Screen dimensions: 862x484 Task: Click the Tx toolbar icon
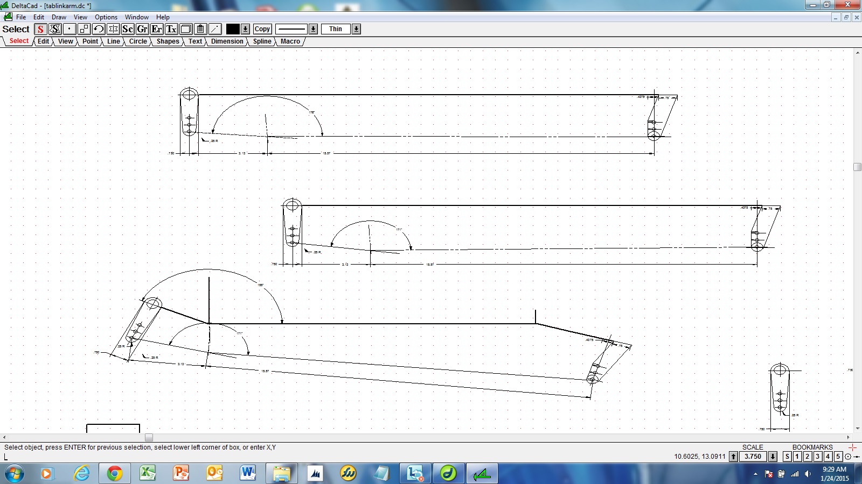171,29
